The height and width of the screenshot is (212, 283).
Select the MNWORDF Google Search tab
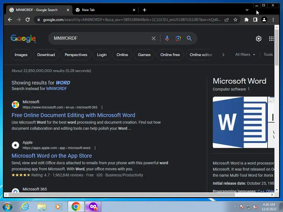point(39,10)
